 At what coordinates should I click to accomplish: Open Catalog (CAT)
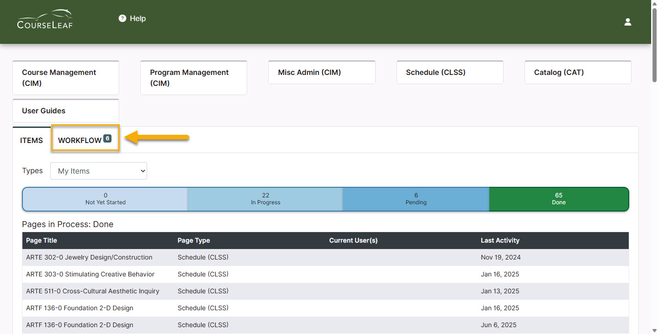pyautogui.click(x=578, y=72)
